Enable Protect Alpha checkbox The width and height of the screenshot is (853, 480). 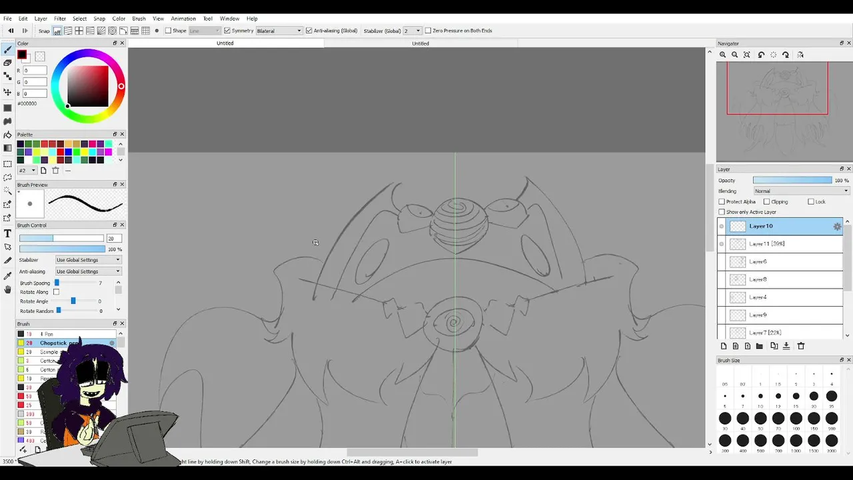tap(722, 201)
